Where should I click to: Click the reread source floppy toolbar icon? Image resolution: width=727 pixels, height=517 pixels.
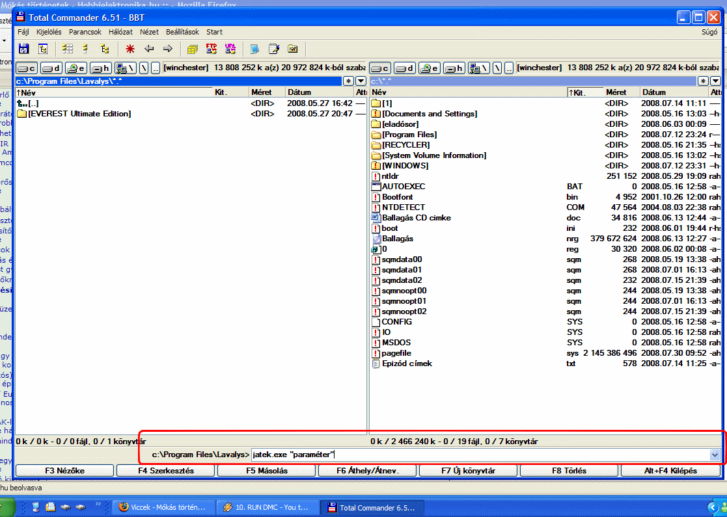23,49
